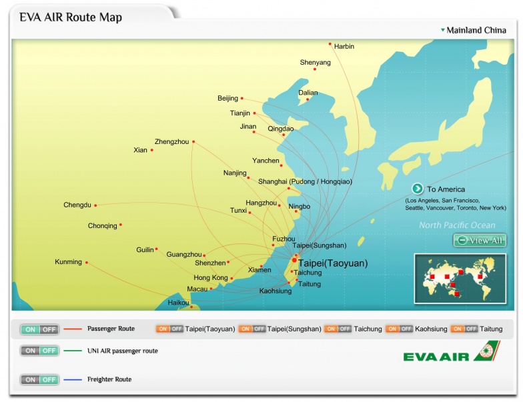This screenshot has width=523, height=402.
Task: Click the Zhengzhou city dot
Action: point(193,141)
